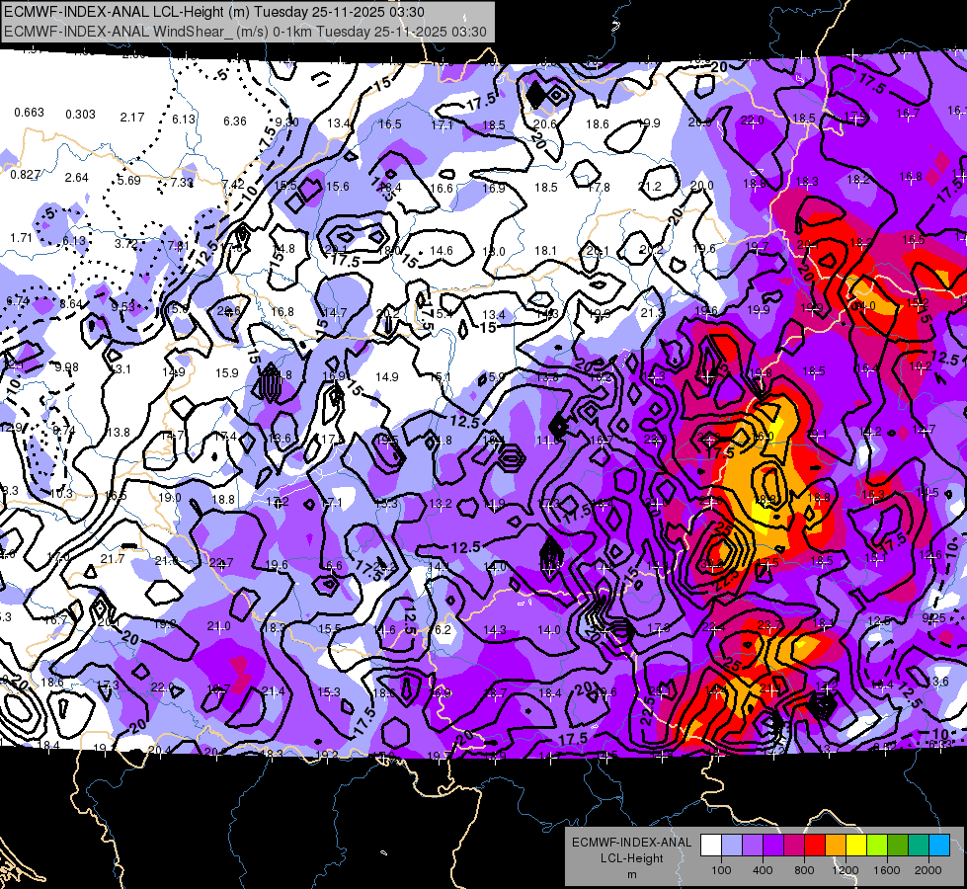Click the blue legend swatch
This screenshot has height=889, width=967.
(x=939, y=846)
